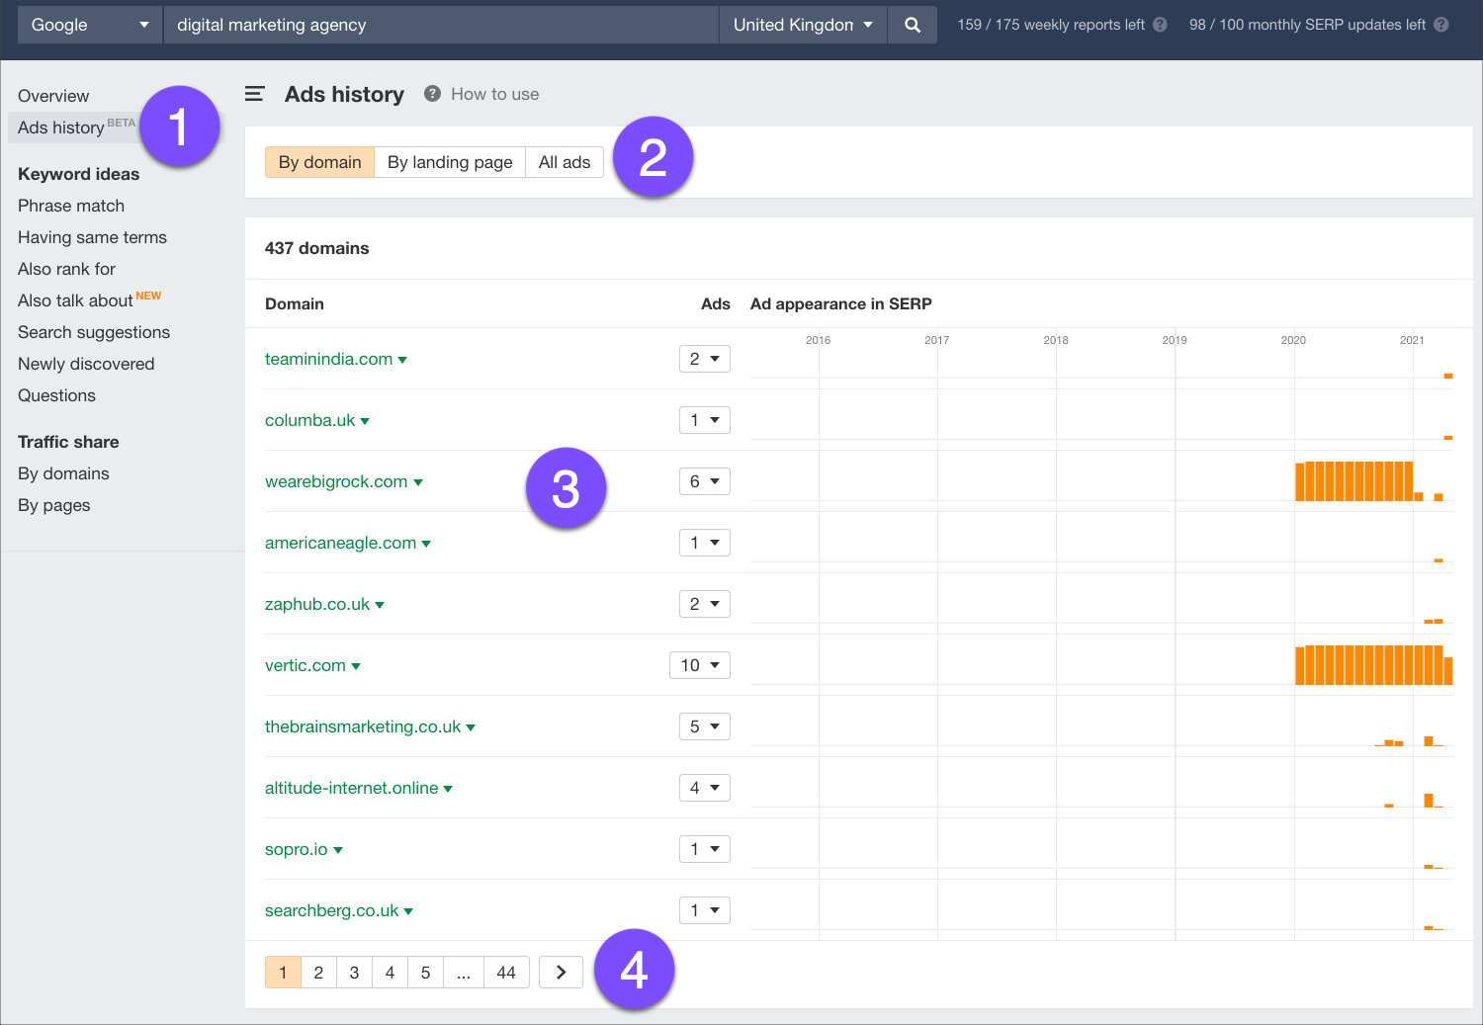Click help icon beside monthly SERP updates
Viewport: 1483px width, 1025px height.
[1441, 25]
